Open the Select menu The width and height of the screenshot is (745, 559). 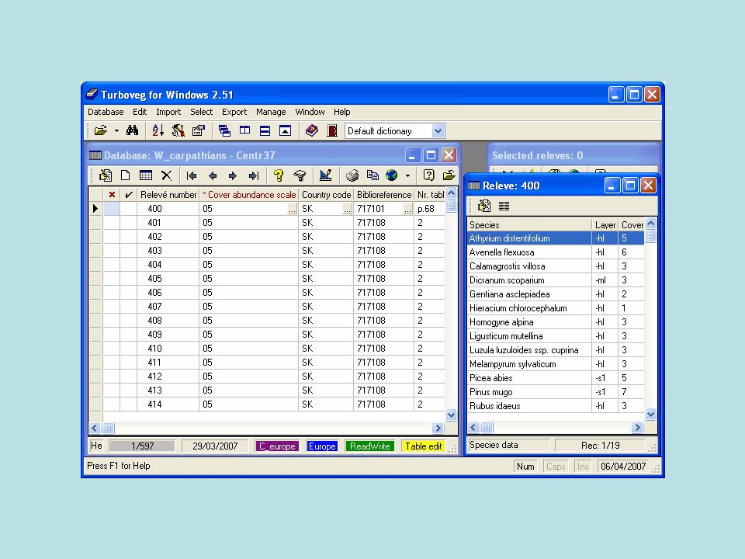point(202,112)
